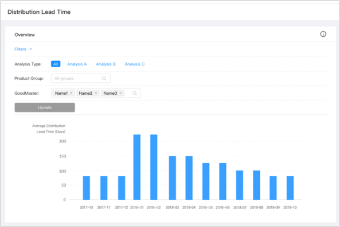
Task: Open the Product Group field
Action: tap(81, 78)
